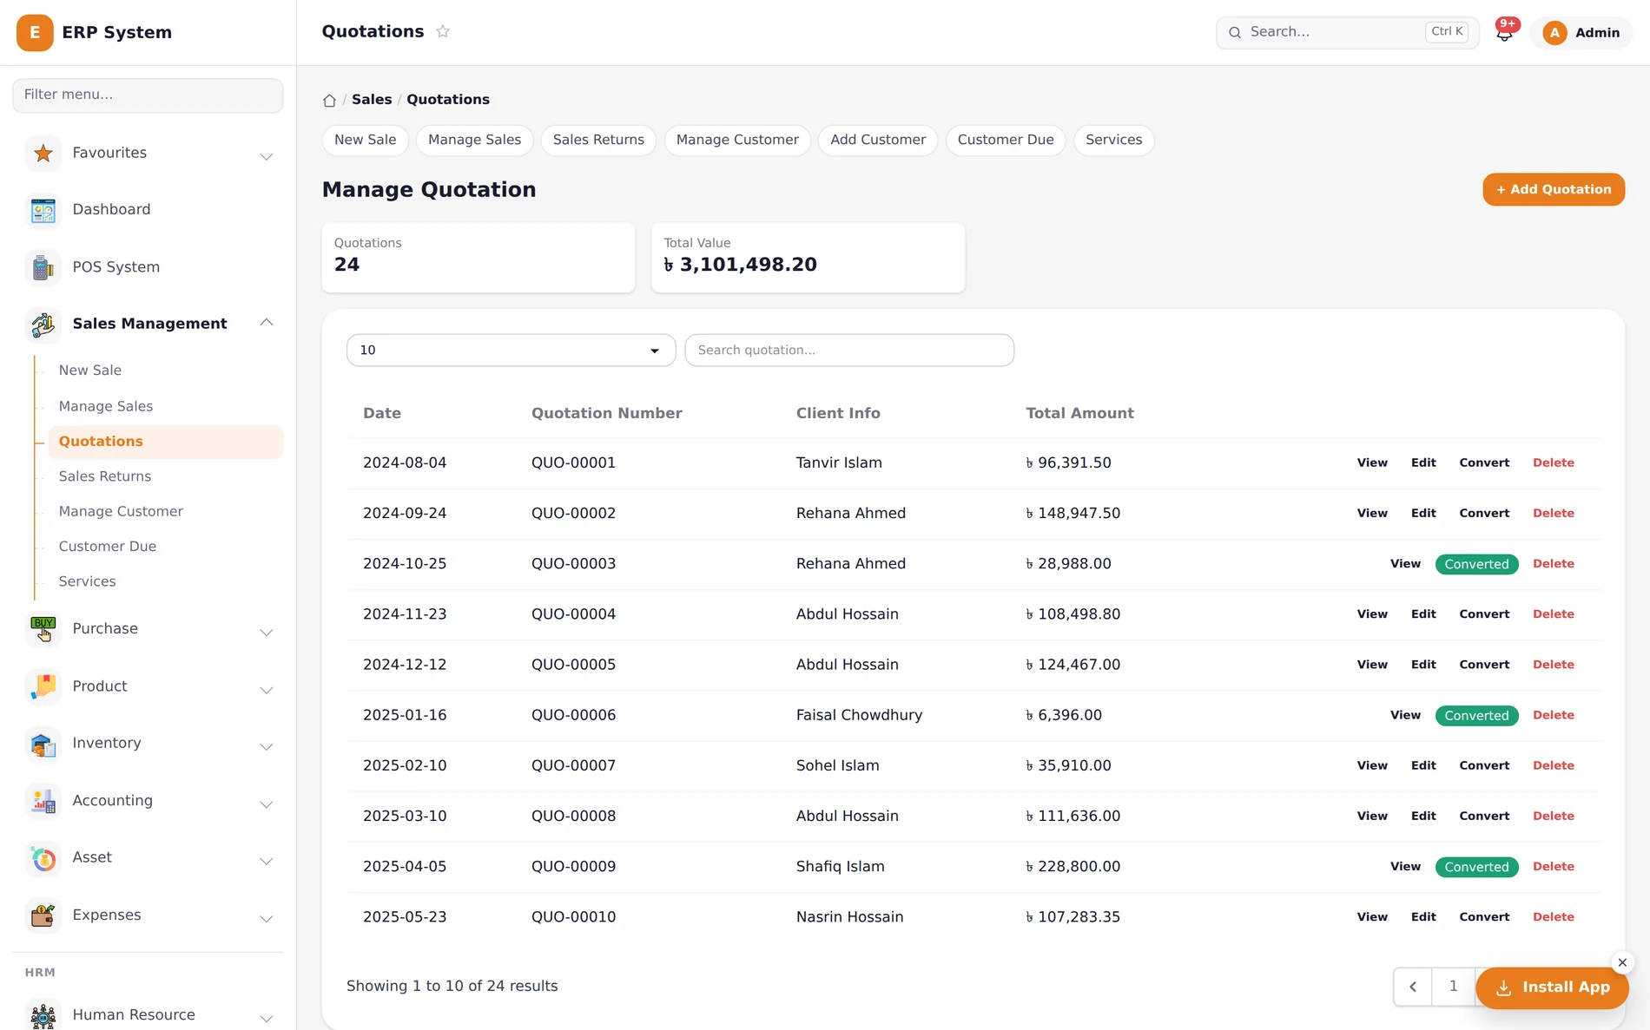This screenshot has width=1650, height=1030.
Task: Expand the Expenses menu chevron
Action: click(267, 919)
